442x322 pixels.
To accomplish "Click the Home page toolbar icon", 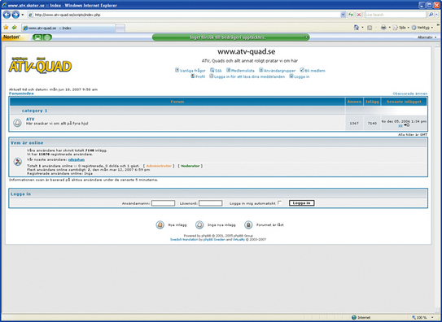I will (x=357, y=28).
